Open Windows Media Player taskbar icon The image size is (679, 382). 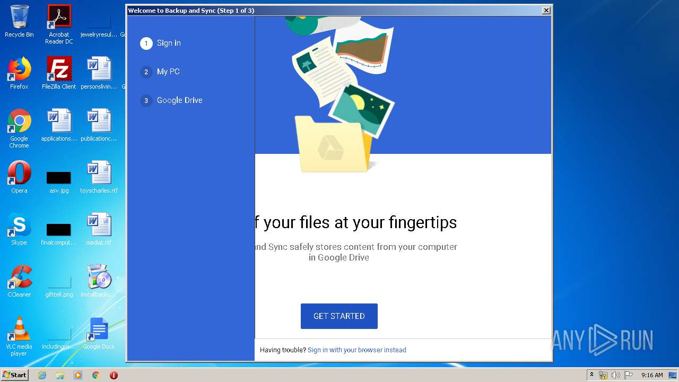click(x=78, y=375)
